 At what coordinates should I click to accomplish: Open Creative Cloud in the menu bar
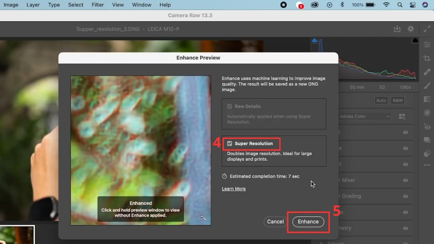click(315, 5)
